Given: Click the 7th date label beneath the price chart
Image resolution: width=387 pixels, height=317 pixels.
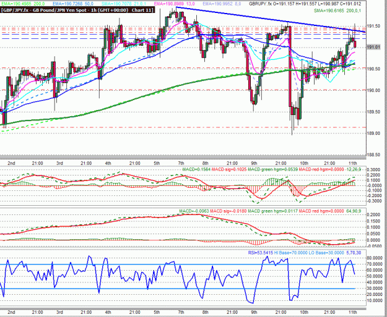Looking at the screenshot, I should pos(181,163).
